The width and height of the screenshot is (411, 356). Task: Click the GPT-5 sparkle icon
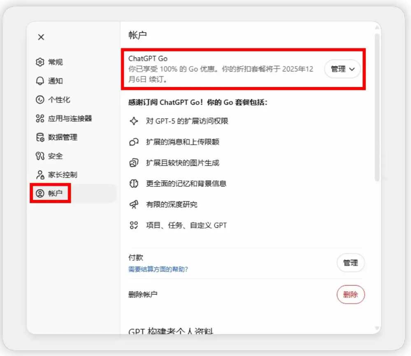pyautogui.click(x=134, y=121)
